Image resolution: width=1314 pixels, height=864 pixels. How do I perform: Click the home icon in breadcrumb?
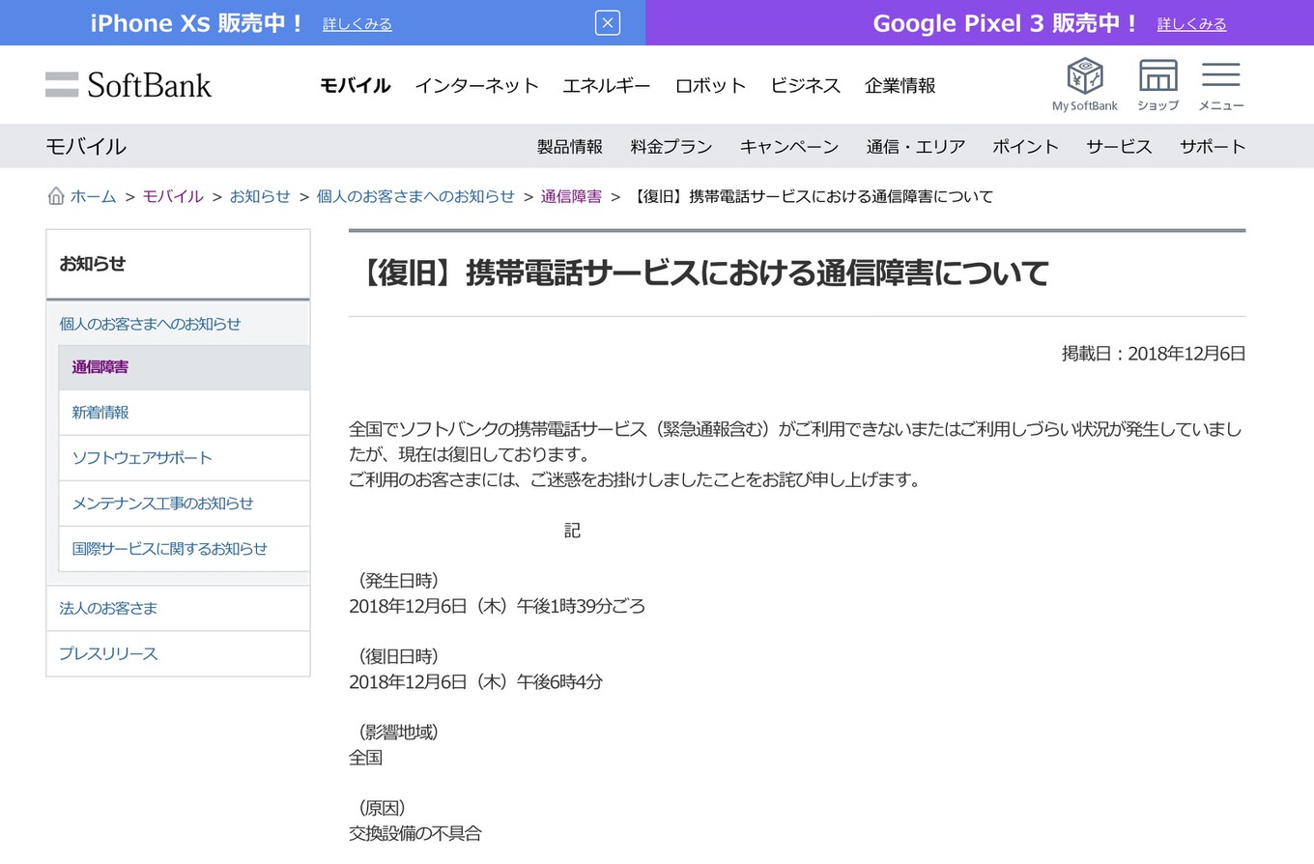coord(56,196)
